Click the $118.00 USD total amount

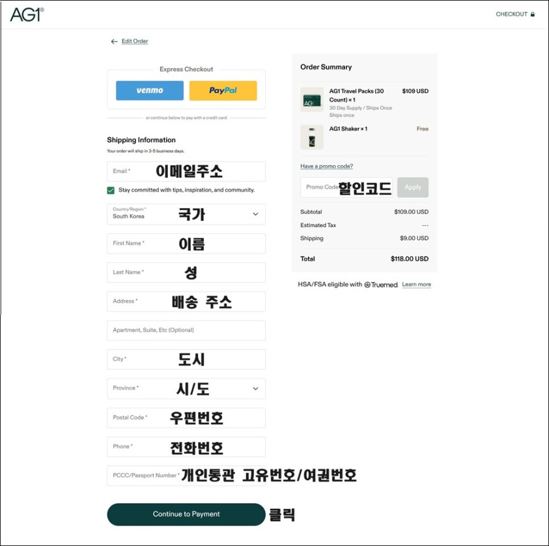(x=410, y=259)
